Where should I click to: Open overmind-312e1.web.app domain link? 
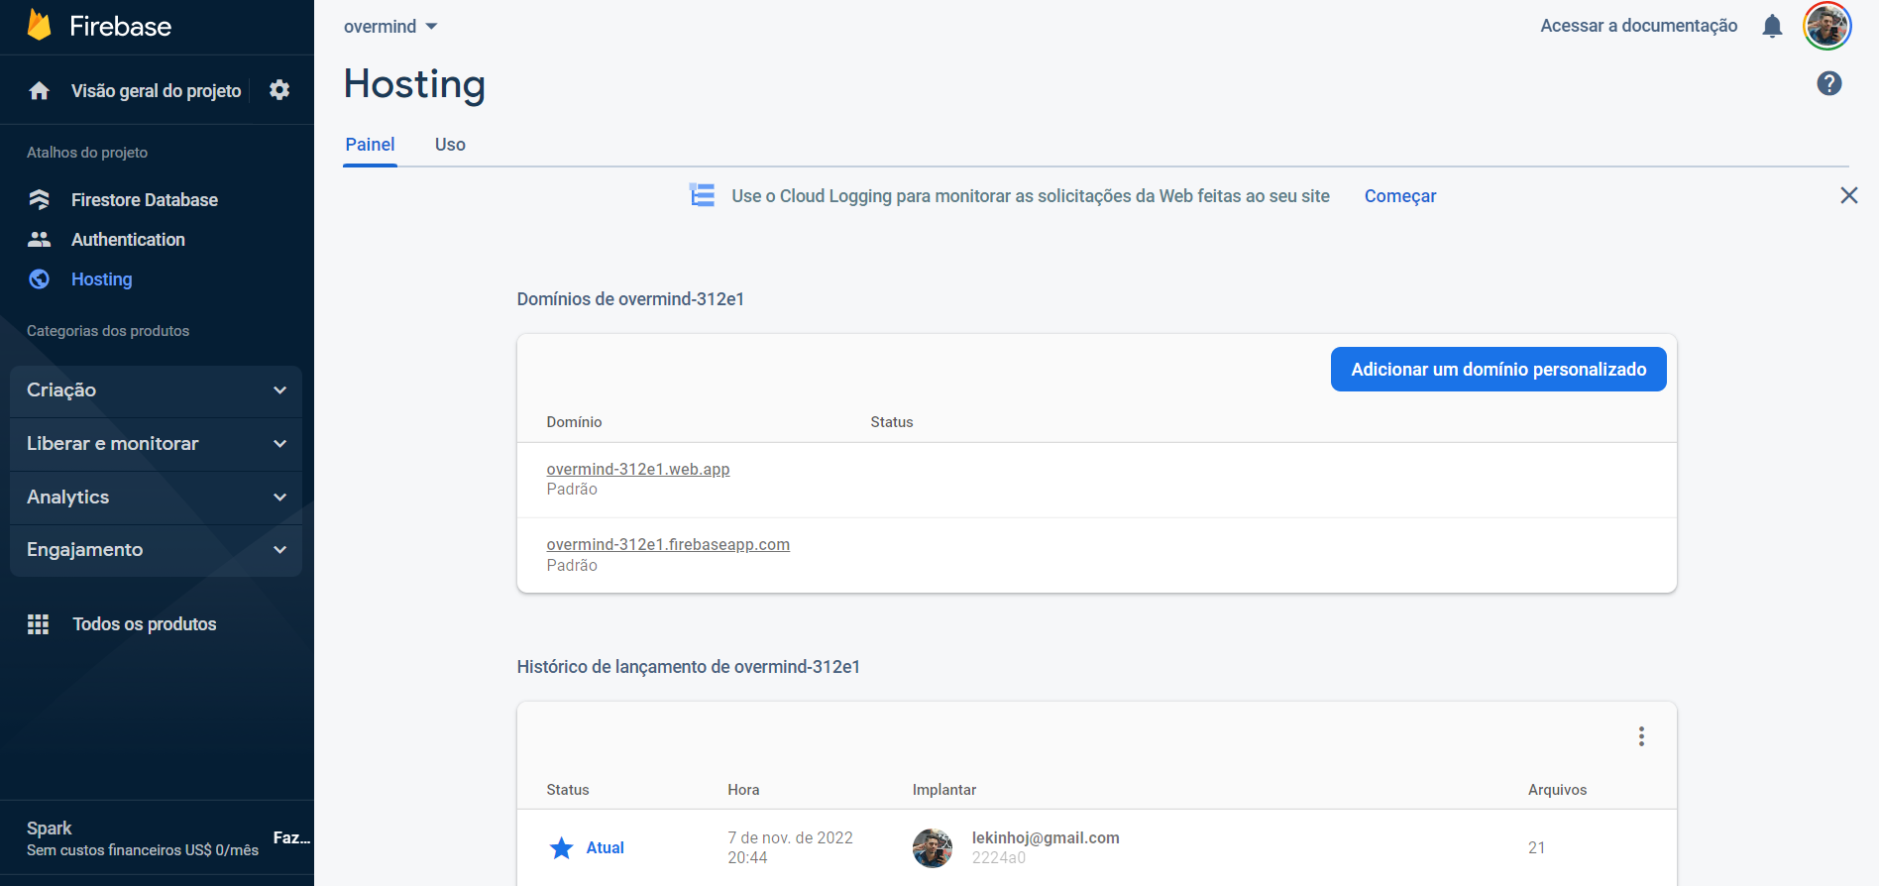coord(638,469)
